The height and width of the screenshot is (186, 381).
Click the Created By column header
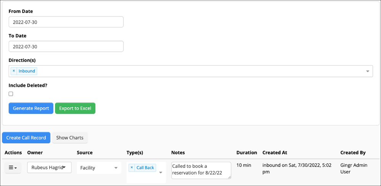(353, 152)
